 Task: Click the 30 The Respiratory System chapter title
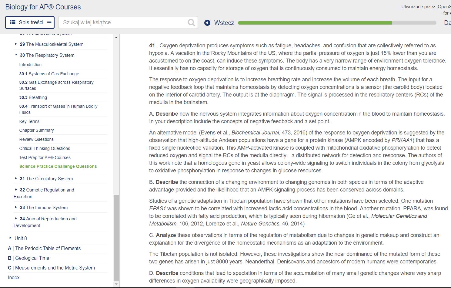click(x=47, y=55)
